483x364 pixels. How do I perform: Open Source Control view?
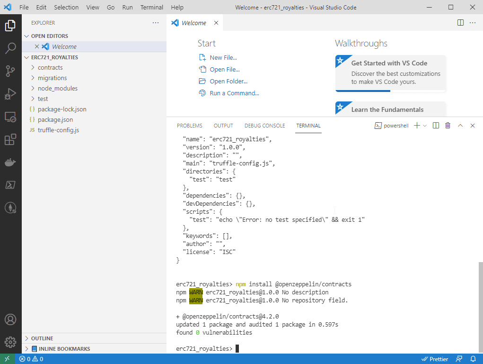pos(10,71)
